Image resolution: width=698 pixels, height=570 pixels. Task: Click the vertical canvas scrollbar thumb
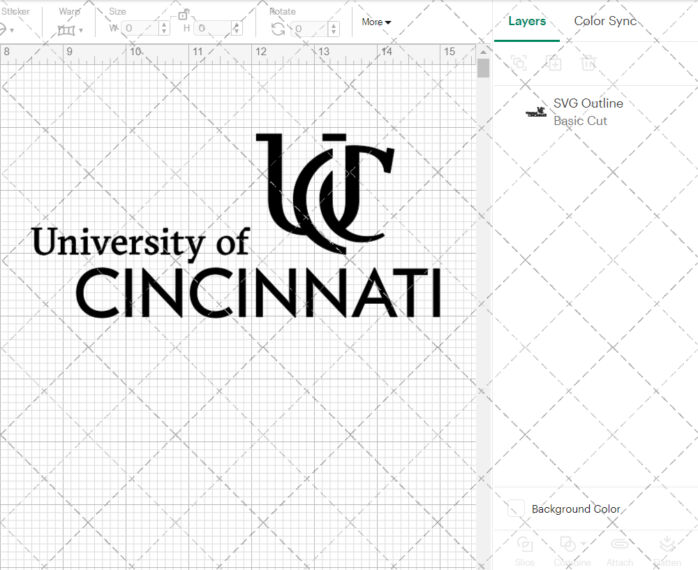(483, 68)
